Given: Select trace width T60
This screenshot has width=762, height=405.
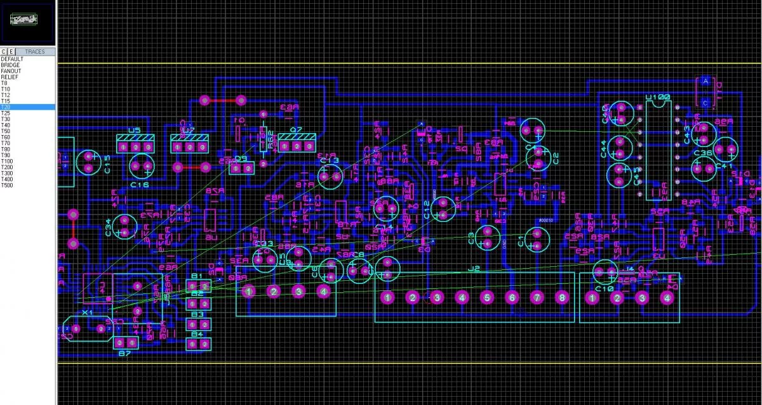Looking at the screenshot, I should click(x=28, y=138).
